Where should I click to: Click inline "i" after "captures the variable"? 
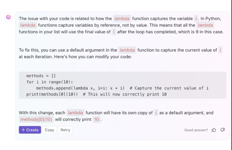tap(196, 19)
